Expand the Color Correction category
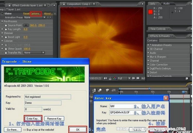Viewport: 193px width, 133px height. tap(148, 64)
